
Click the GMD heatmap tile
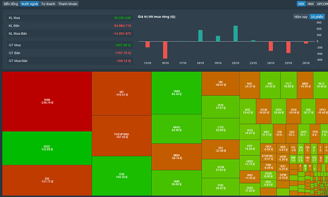pyautogui.click(x=176, y=183)
